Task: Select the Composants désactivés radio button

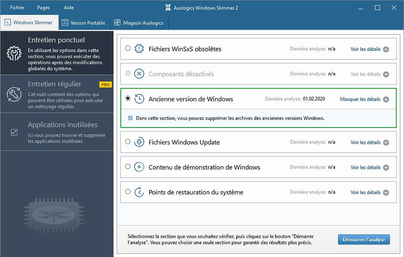Action: 128,73
